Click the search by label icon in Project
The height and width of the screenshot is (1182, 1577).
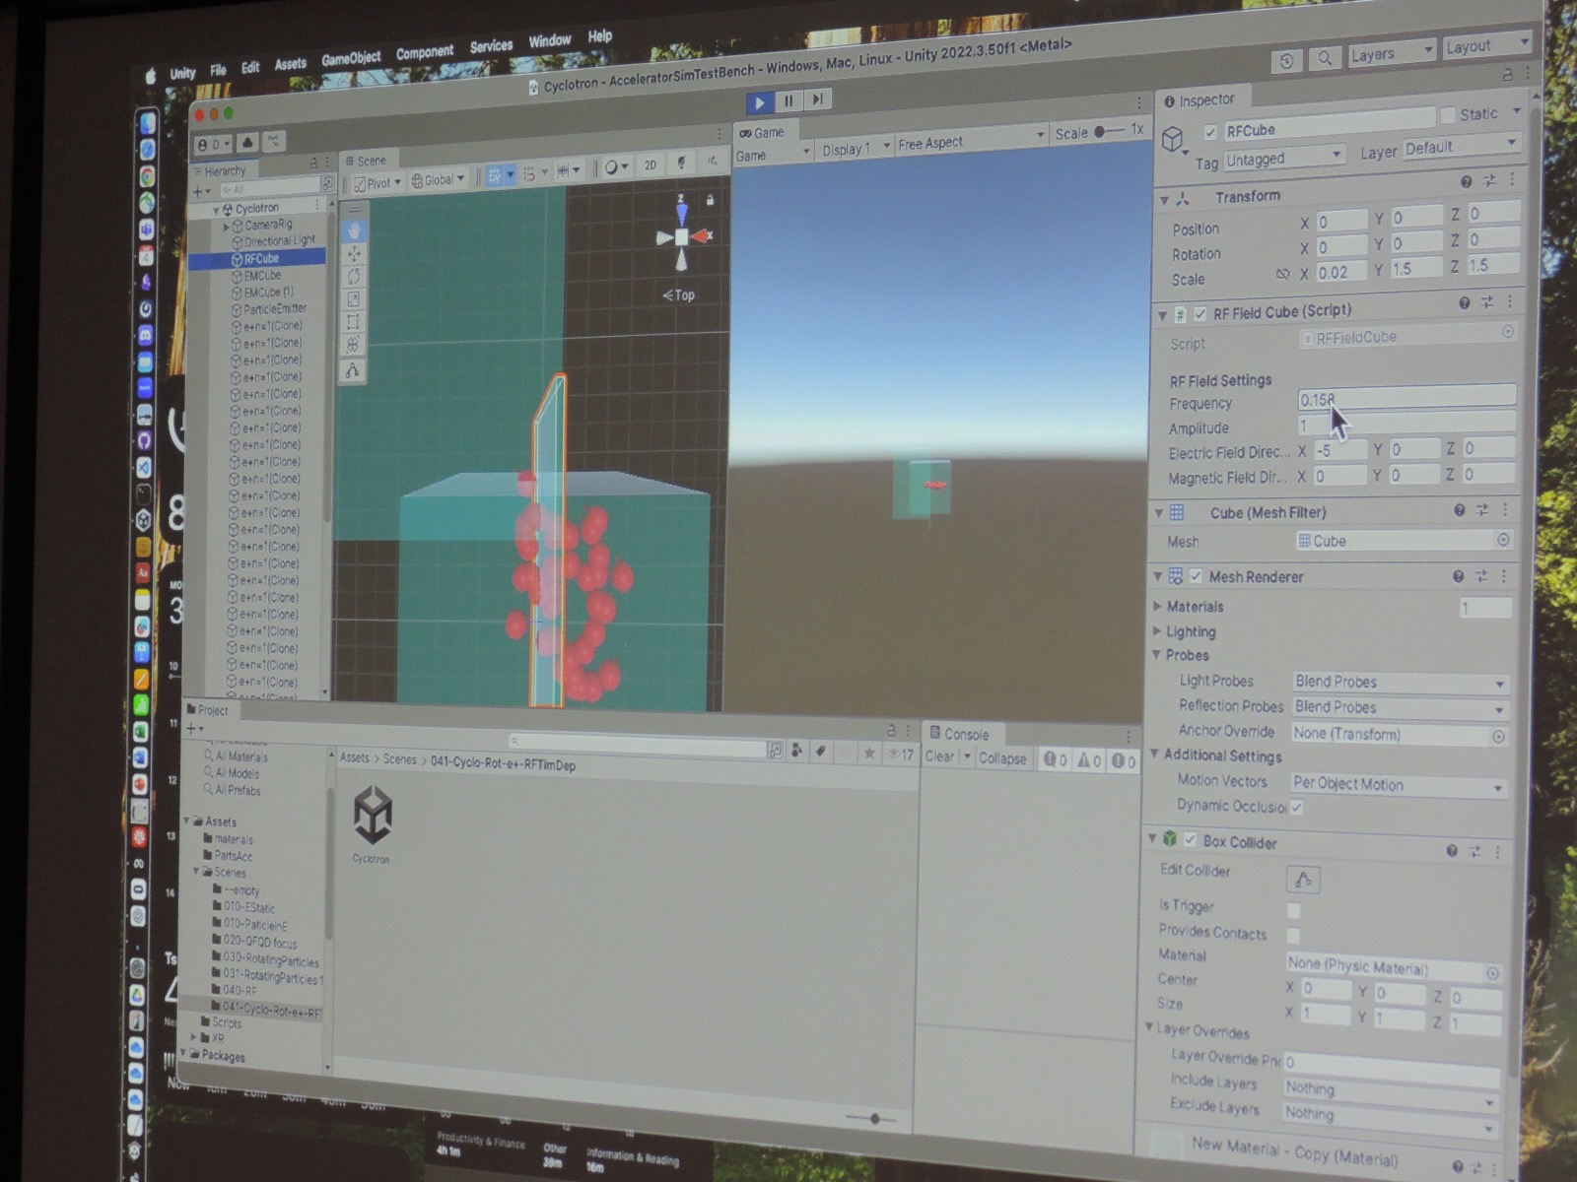(x=820, y=752)
